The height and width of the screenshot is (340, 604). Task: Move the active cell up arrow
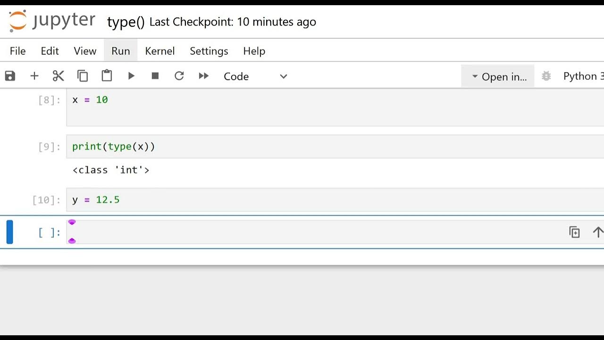coord(597,232)
